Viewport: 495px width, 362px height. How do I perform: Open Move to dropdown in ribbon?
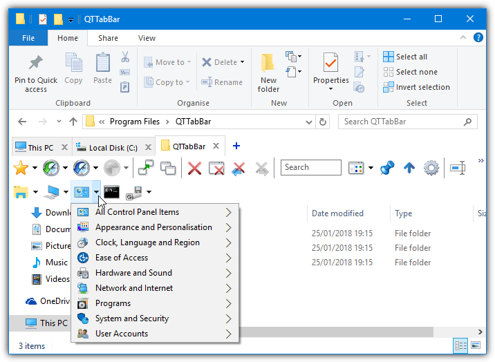pos(189,61)
